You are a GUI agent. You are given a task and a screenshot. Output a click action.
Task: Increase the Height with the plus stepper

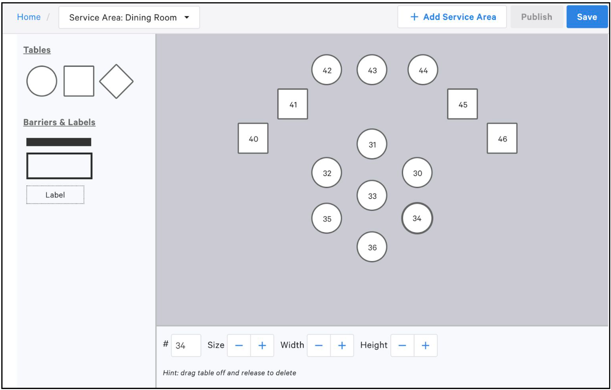pos(425,345)
